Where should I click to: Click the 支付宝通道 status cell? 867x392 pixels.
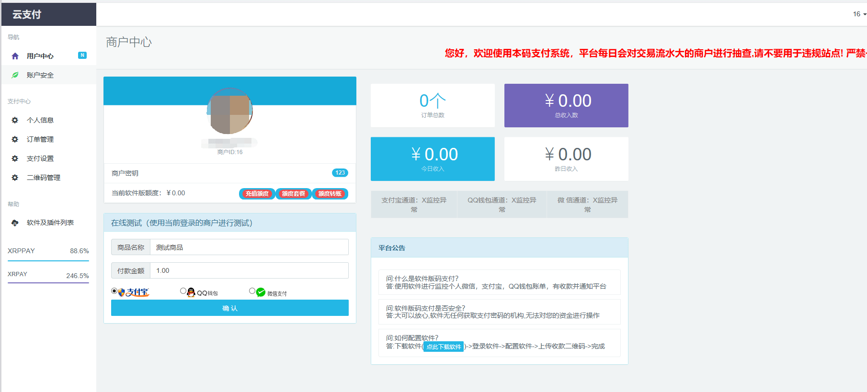point(414,204)
